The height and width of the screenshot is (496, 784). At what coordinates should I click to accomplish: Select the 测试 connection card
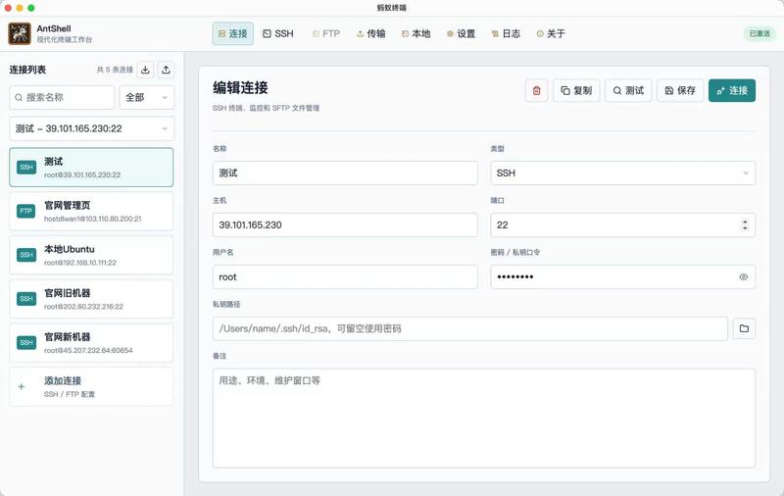(91, 167)
